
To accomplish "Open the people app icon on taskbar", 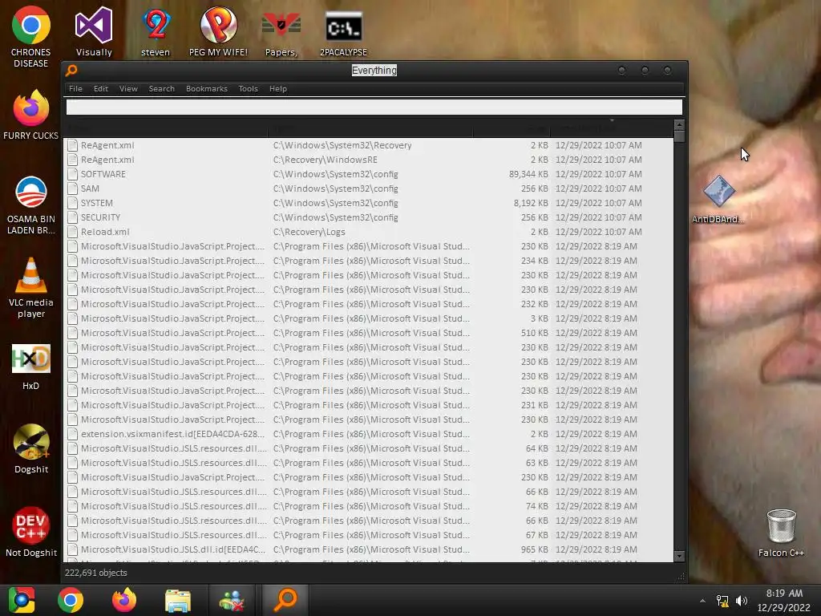I will [x=232, y=600].
